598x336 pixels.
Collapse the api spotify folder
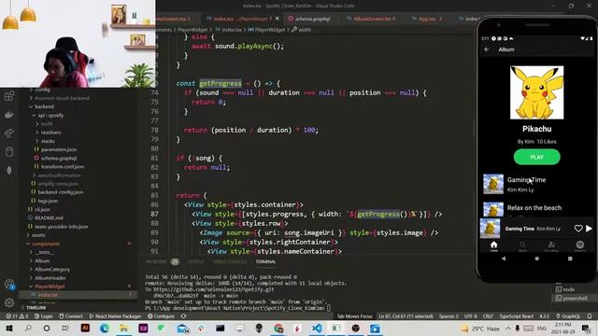coord(50,115)
